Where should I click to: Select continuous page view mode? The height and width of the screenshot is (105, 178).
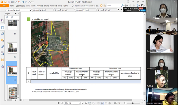pyautogui.click(x=102, y=103)
